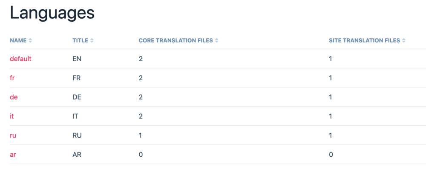Click site translation files count for ar

coord(331,155)
